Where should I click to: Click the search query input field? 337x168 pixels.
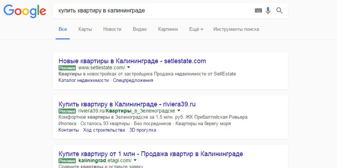[152, 10]
